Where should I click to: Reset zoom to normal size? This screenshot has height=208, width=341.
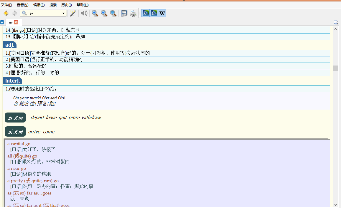coord(113,13)
